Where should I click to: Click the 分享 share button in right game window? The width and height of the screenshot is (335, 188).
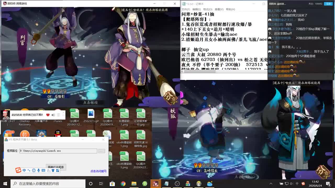[323, 172]
